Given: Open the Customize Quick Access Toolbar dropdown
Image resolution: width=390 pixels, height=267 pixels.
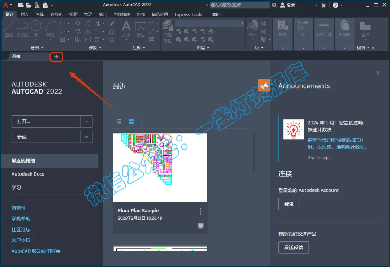Looking at the screenshot, I should (x=52, y=5).
